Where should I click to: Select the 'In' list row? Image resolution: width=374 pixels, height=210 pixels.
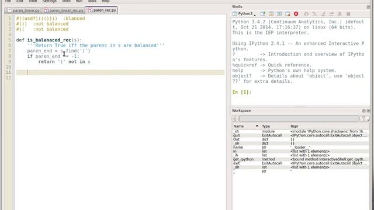[x=301, y=152]
